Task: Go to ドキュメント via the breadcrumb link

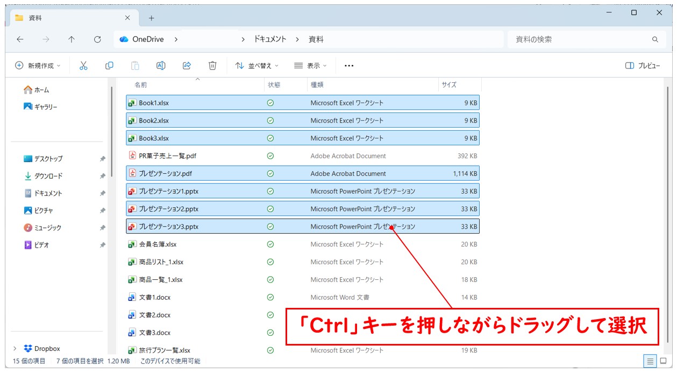Action: point(269,39)
